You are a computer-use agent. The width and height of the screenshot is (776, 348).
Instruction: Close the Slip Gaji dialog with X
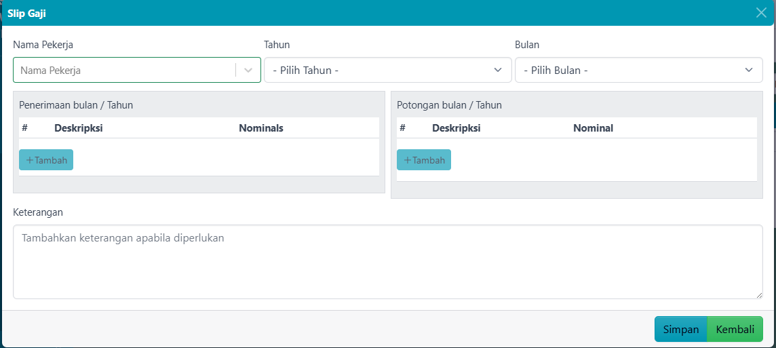[x=760, y=13]
